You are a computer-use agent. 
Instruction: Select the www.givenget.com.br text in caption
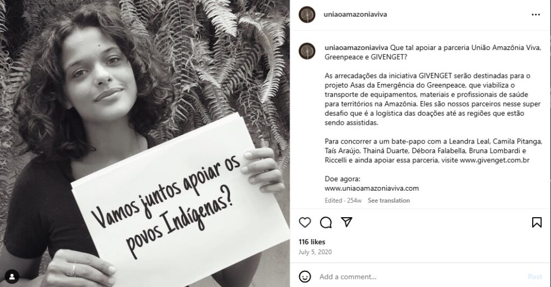click(x=495, y=160)
